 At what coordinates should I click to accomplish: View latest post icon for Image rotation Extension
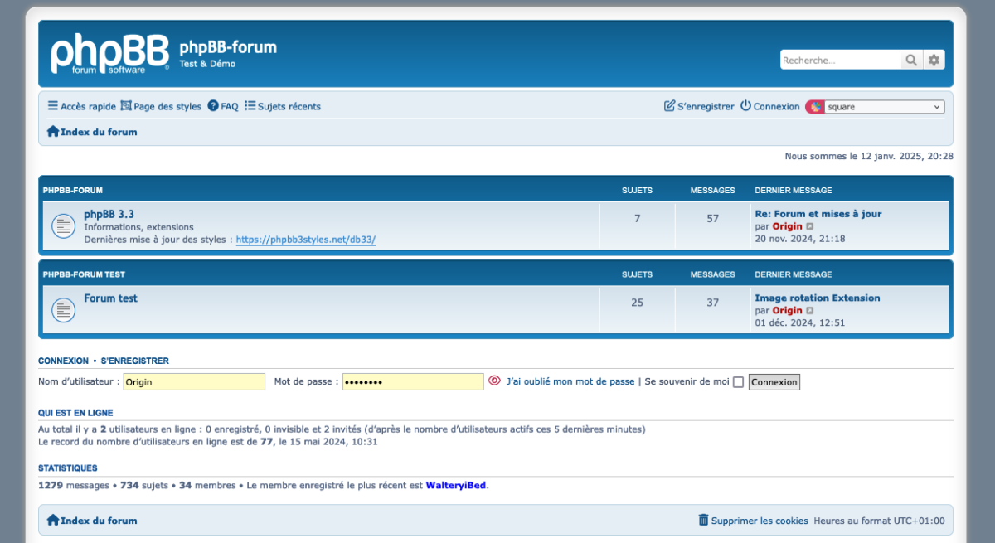click(x=810, y=311)
